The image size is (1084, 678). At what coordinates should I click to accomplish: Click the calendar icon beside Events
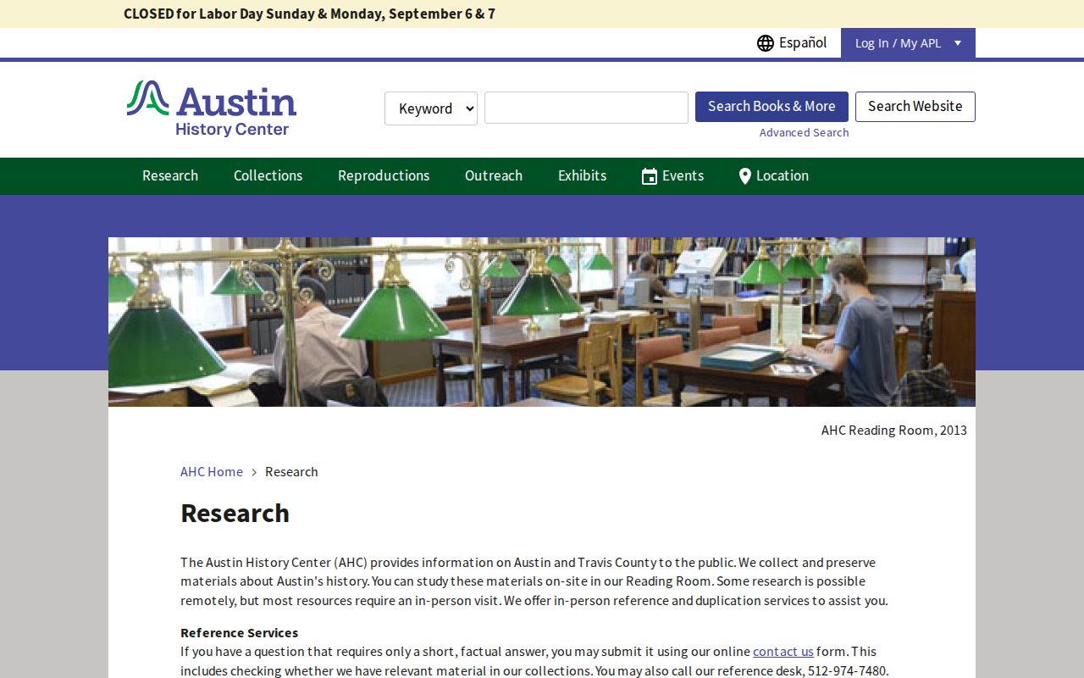[650, 176]
